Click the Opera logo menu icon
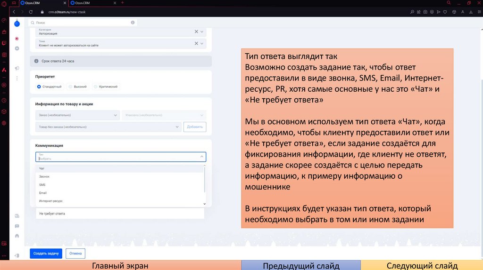Screen dimensions: 483x270 tap(4, 4)
